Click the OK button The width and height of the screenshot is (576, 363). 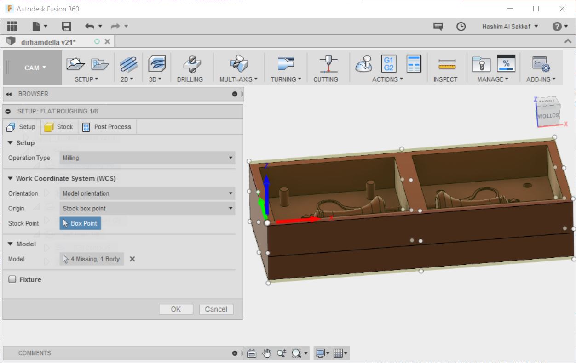point(176,309)
